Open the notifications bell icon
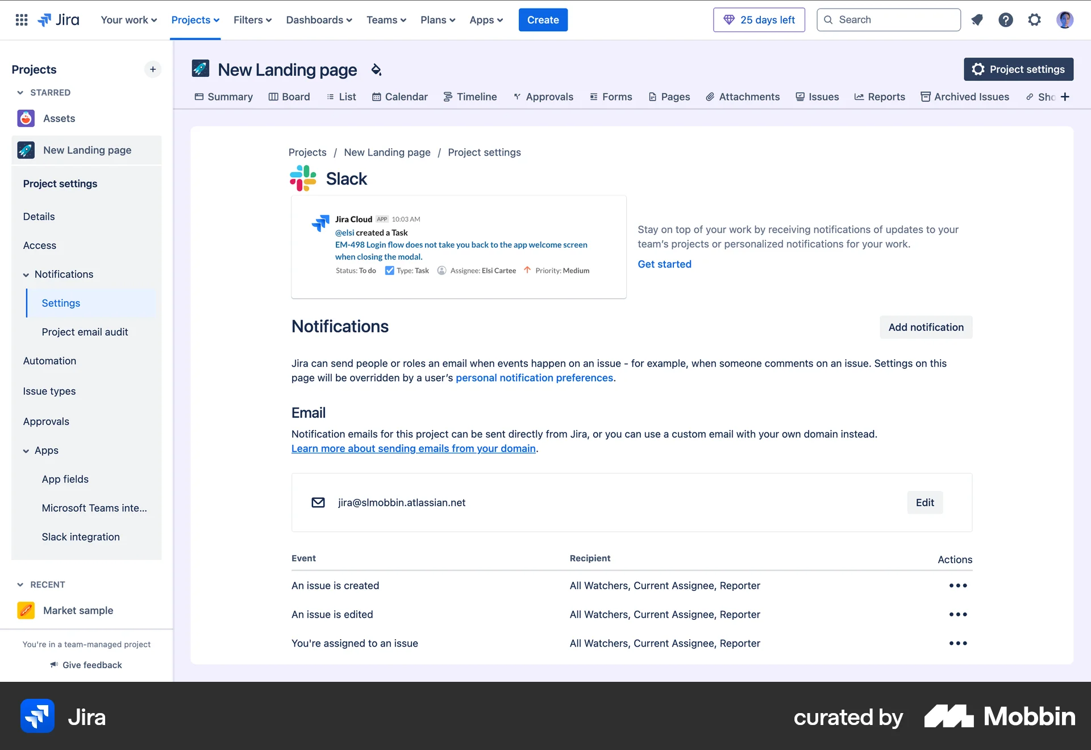The width and height of the screenshot is (1091, 750). click(977, 19)
